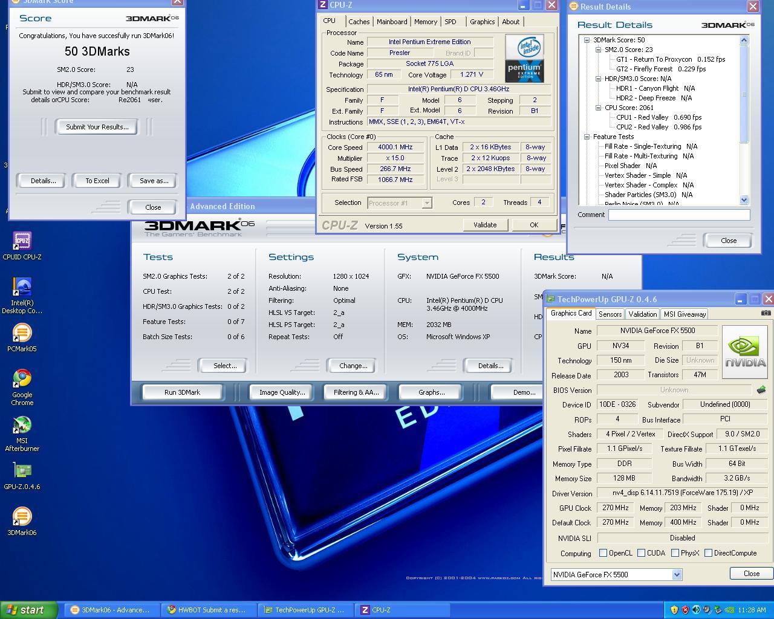Open Intel Desktop Control desktop icon

pyautogui.click(x=22, y=296)
